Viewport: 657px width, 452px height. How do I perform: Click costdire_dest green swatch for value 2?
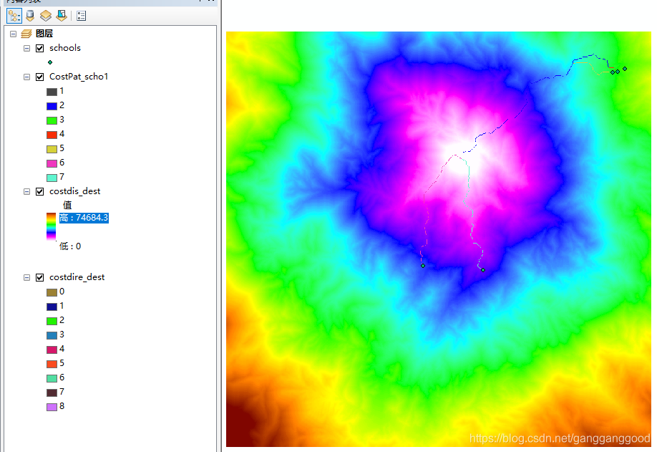[x=52, y=321]
